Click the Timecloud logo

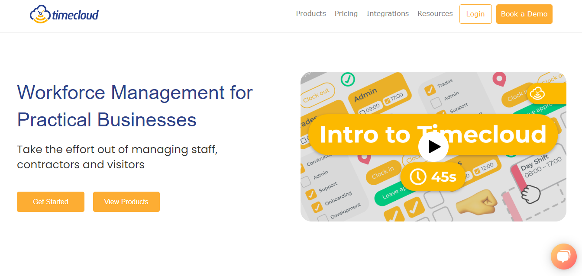64,14
